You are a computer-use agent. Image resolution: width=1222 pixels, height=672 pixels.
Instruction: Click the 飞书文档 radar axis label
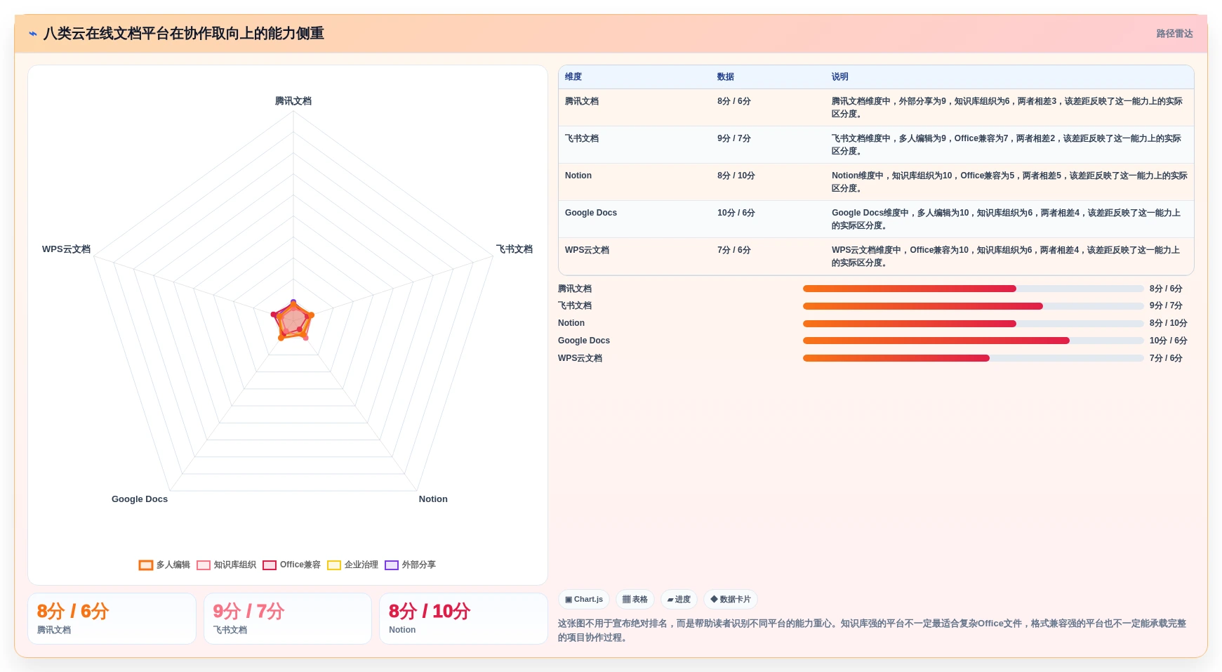coord(514,249)
